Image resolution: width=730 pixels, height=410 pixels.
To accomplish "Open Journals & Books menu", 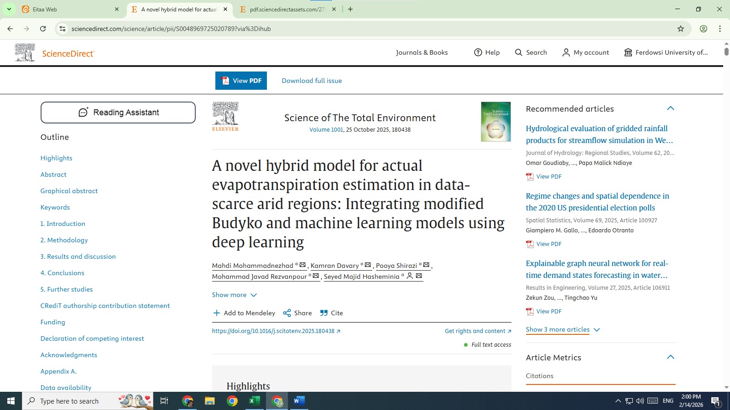I will 422,52.
